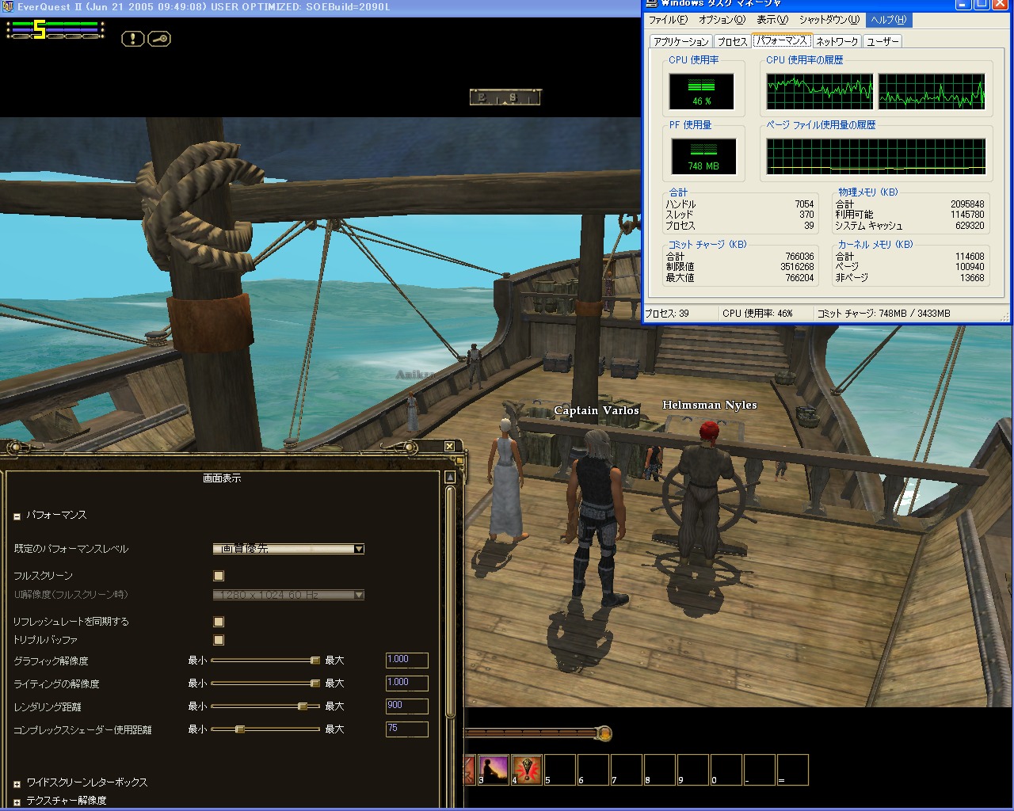The width and height of the screenshot is (1014, 811).
Task: Click empty hotbar slot 0
Action: [x=726, y=770]
